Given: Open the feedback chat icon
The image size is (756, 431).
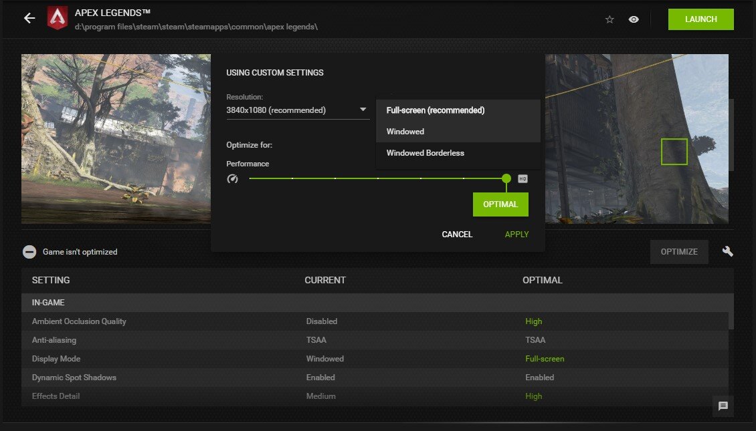Looking at the screenshot, I should pyautogui.click(x=723, y=406).
